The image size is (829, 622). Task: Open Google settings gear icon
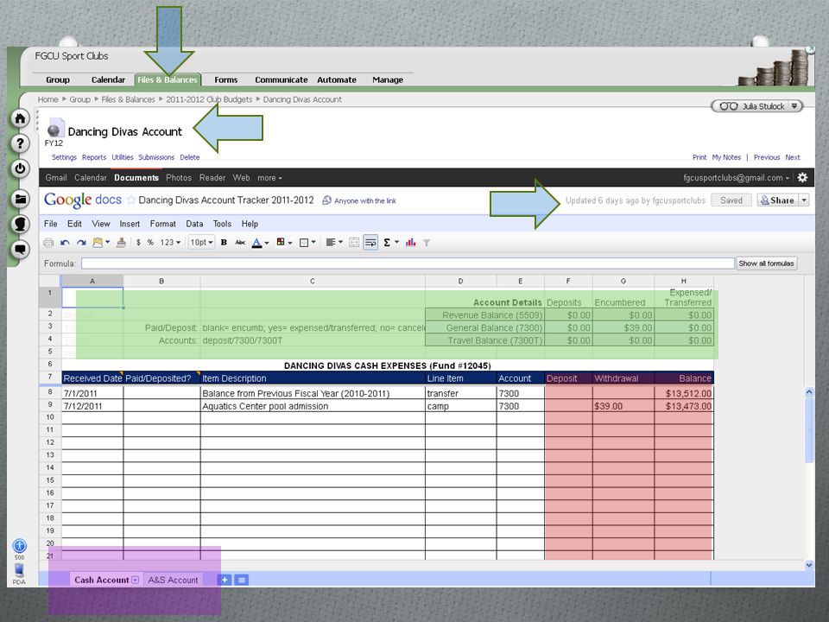(802, 178)
